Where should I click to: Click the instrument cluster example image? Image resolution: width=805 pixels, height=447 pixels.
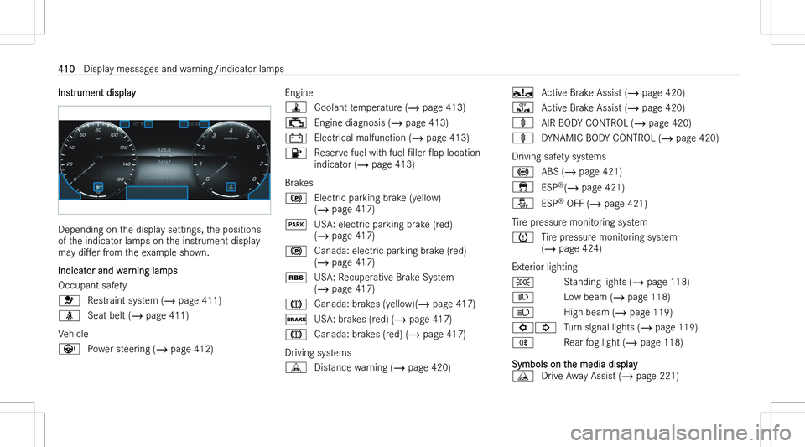pyautogui.click(x=164, y=160)
